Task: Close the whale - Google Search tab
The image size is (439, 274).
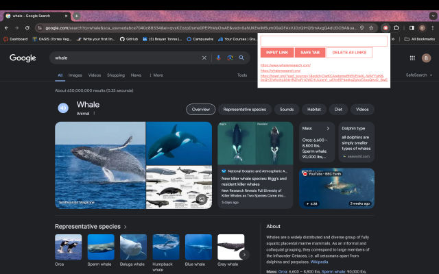Action: 66,16
